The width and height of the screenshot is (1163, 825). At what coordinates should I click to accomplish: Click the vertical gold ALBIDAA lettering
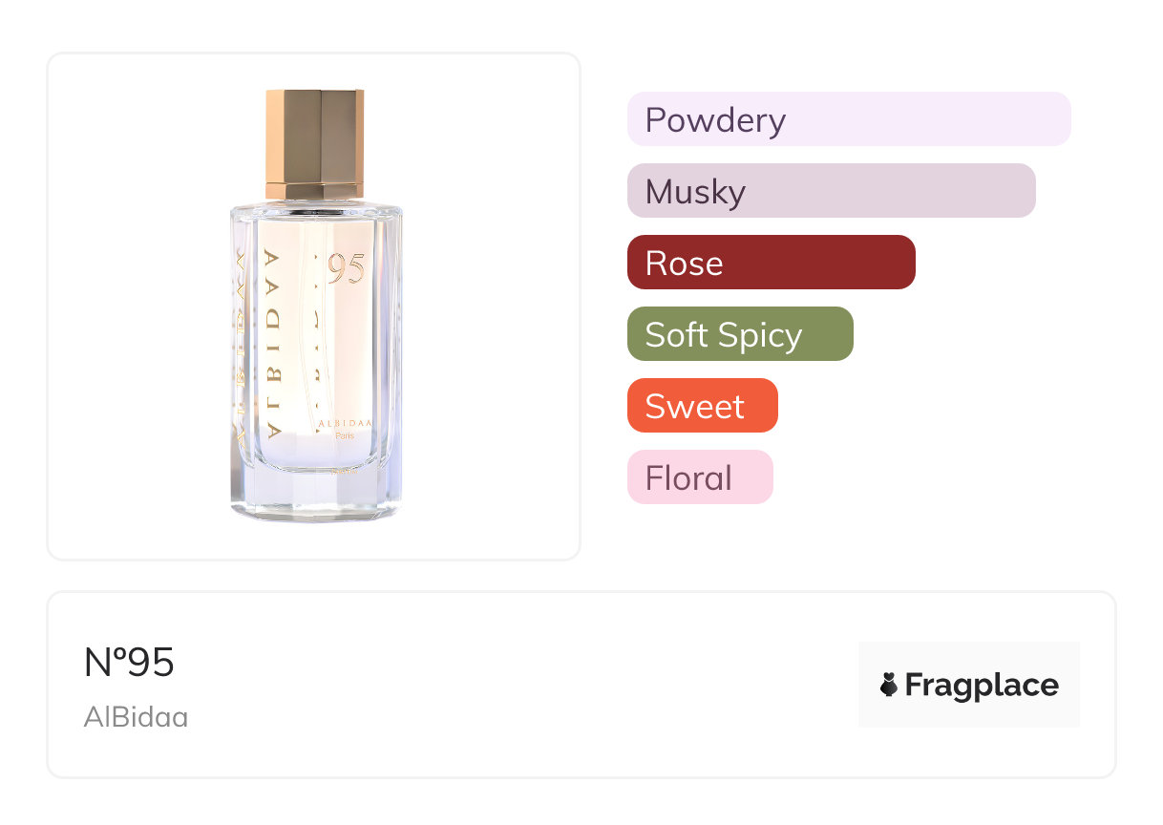270,344
